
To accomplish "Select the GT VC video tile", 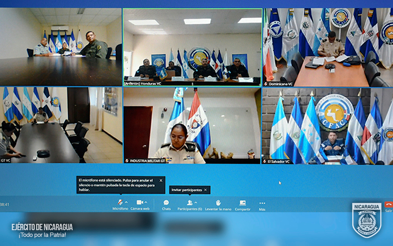I will click(x=60, y=125).
